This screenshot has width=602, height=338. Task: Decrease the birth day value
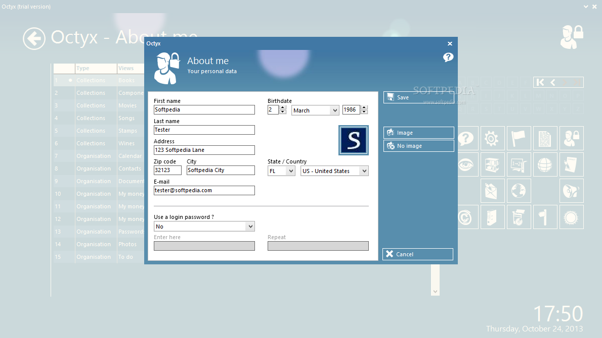click(x=283, y=112)
